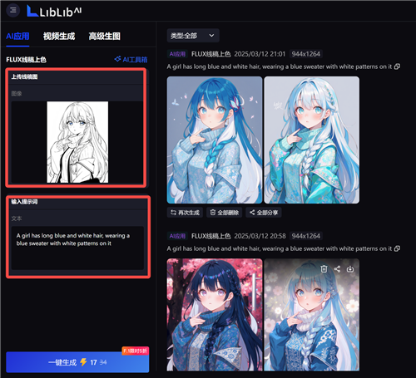
Task: Open the white-haired girl result image
Action: coord(311,140)
